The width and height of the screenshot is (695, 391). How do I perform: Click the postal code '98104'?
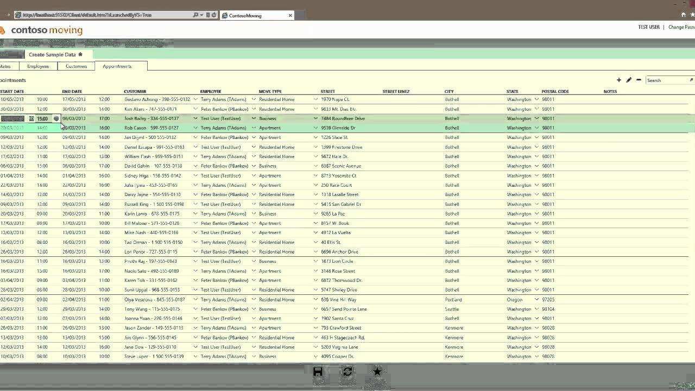[548, 309]
